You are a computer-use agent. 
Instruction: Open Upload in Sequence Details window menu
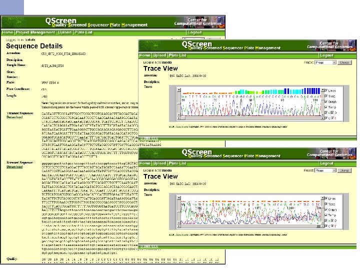pos(64,32)
